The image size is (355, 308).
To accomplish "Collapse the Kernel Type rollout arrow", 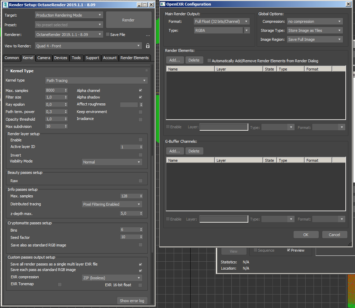I will [x=7, y=71].
